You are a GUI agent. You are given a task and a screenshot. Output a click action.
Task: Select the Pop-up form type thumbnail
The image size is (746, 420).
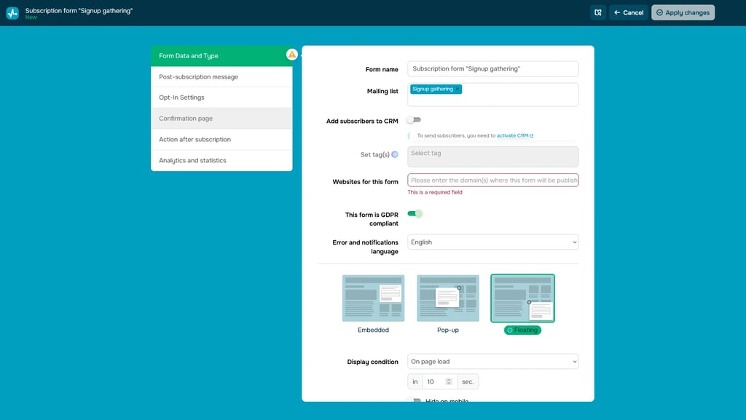point(448,298)
